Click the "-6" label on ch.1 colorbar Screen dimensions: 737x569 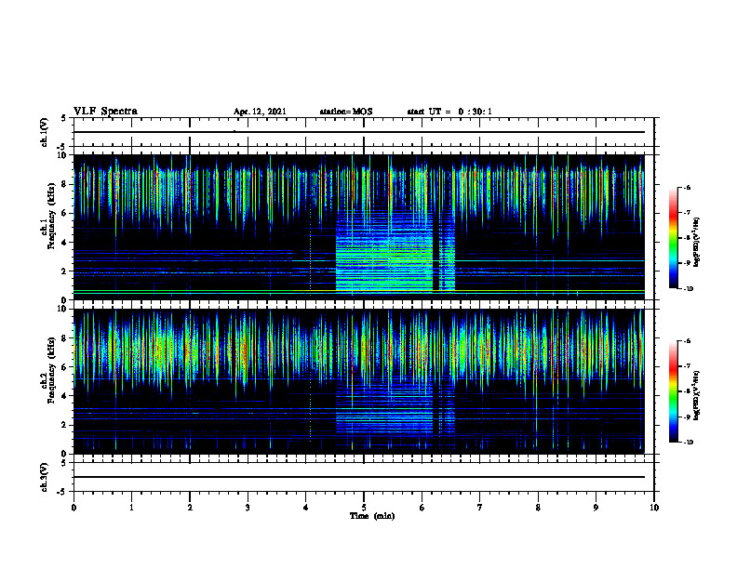[x=687, y=188]
